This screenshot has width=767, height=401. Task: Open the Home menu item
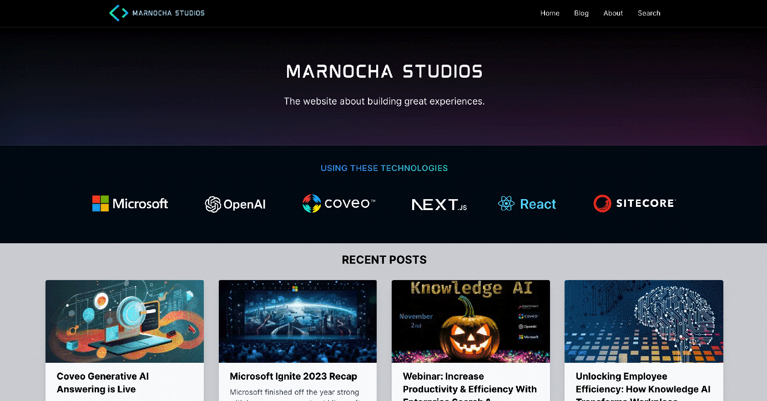(x=550, y=13)
